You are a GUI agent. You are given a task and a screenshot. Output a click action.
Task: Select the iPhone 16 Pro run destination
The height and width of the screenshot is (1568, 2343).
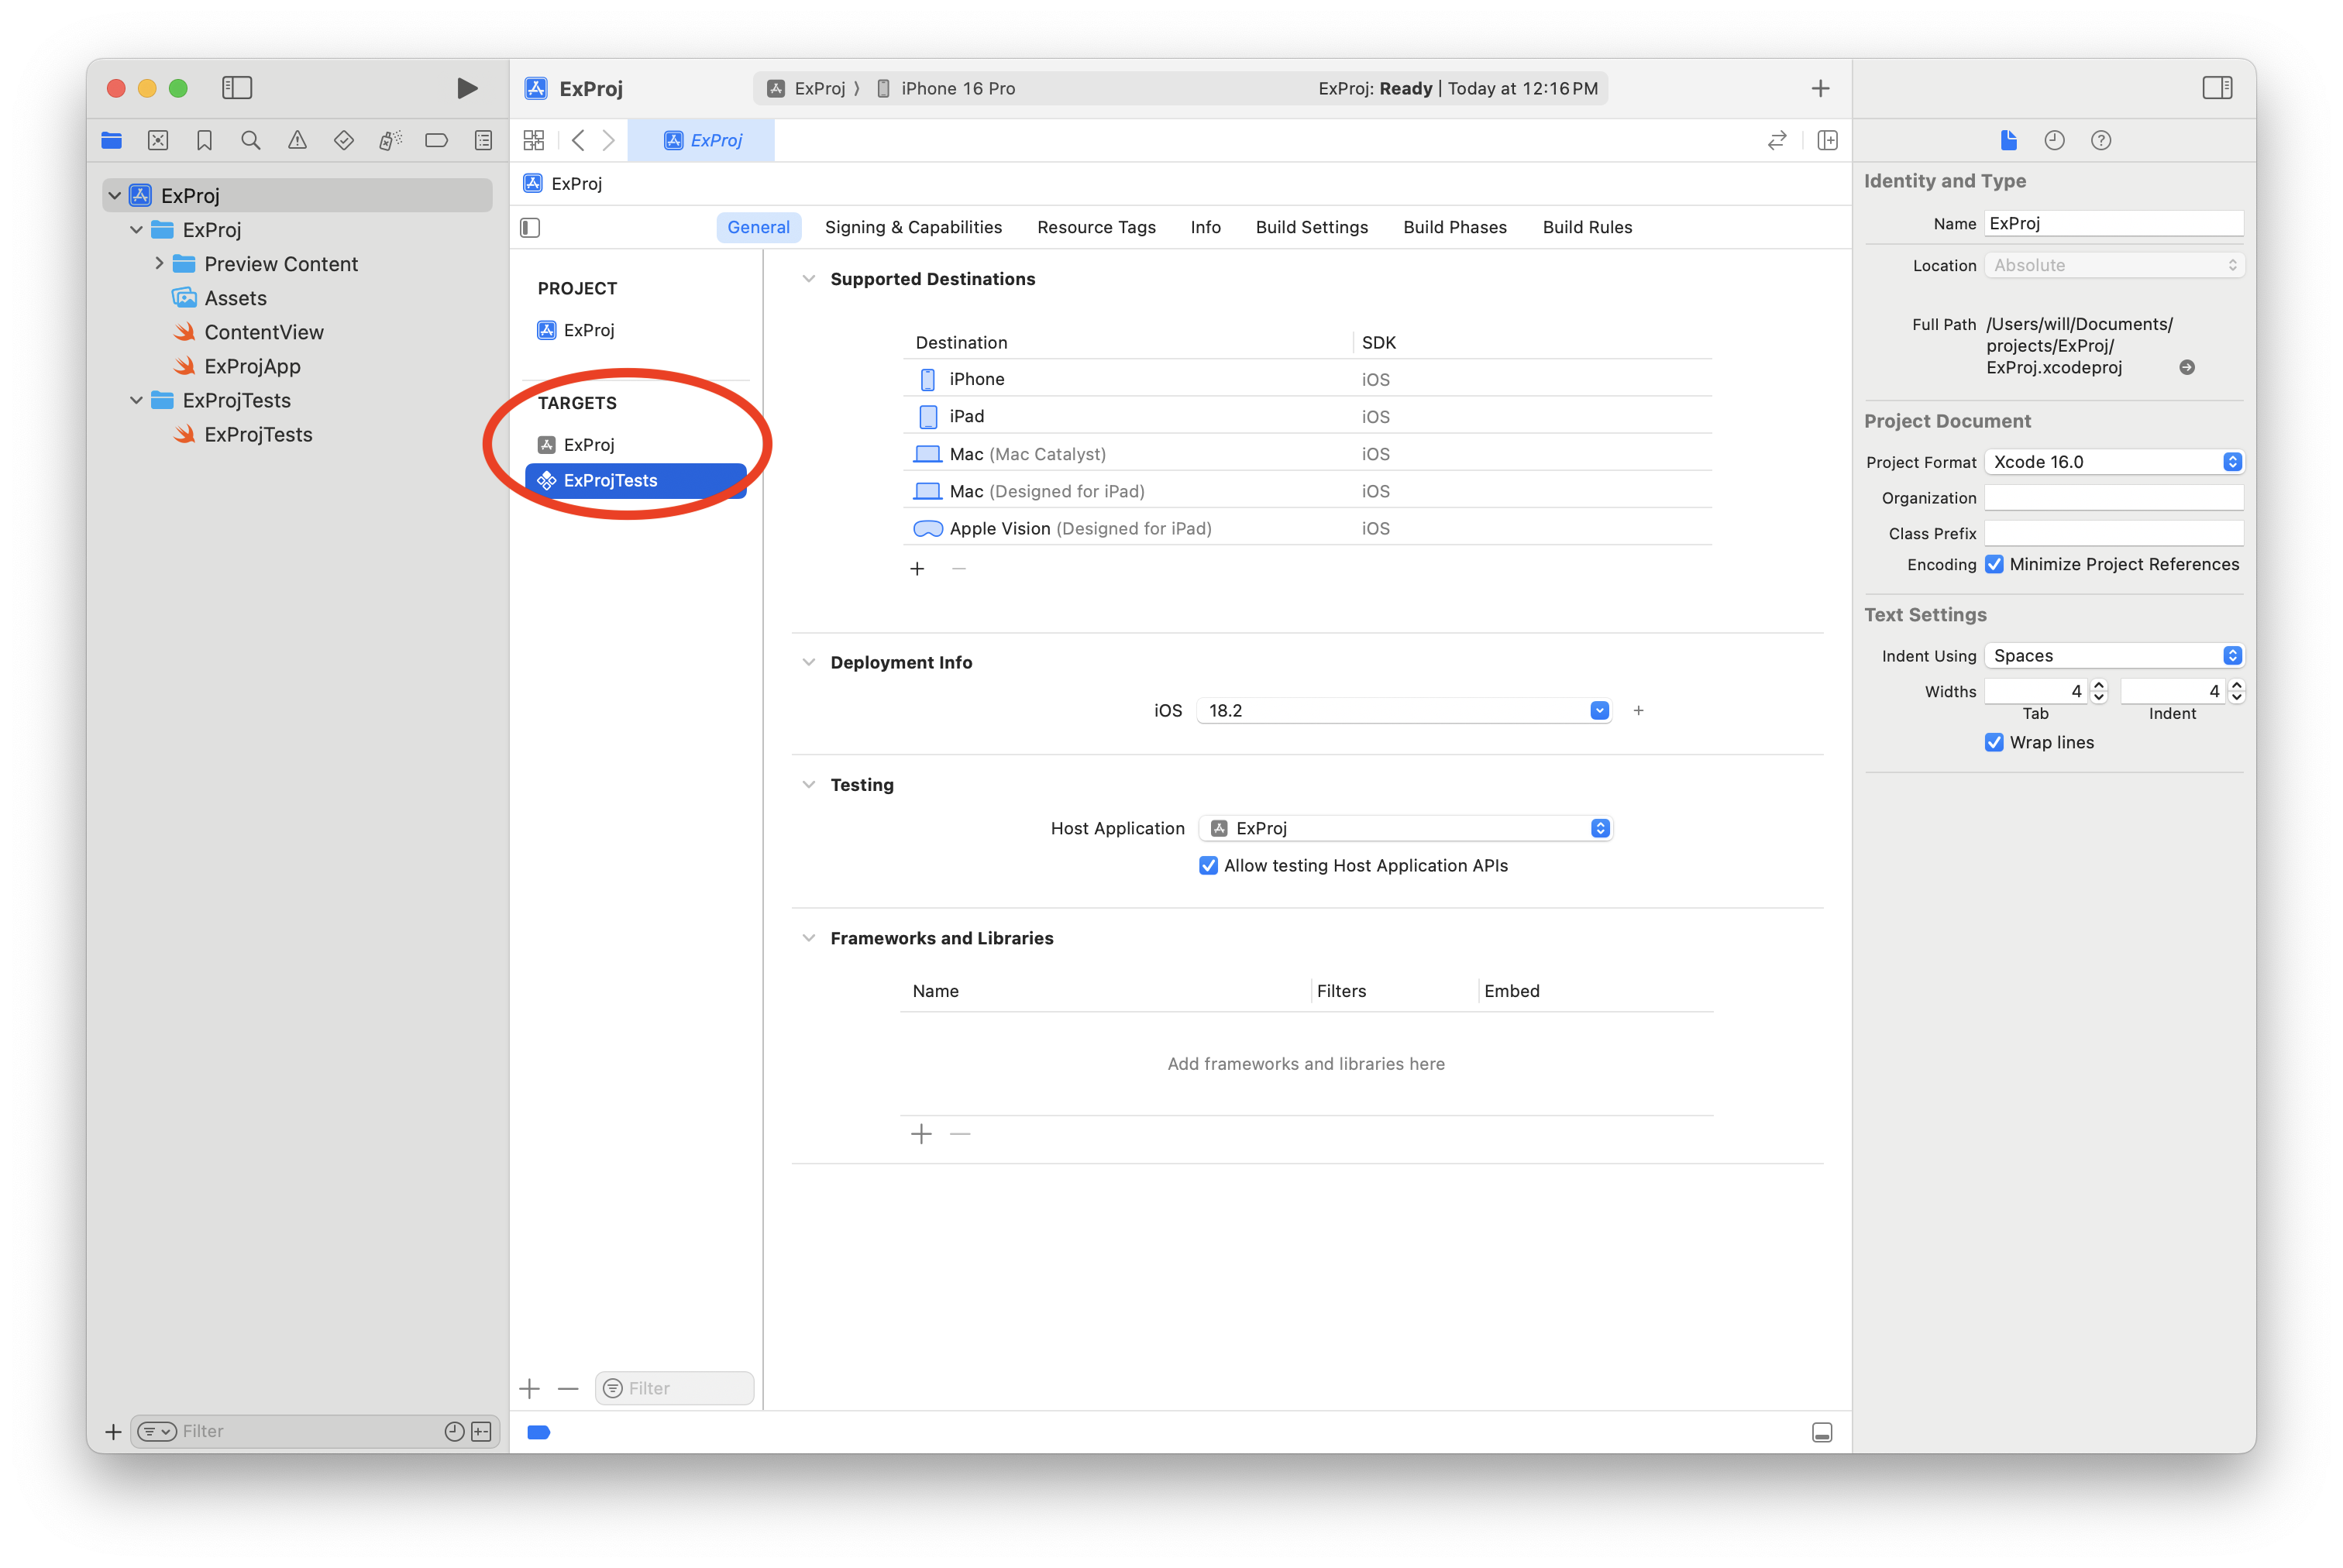pyautogui.click(x=945, y=88)
